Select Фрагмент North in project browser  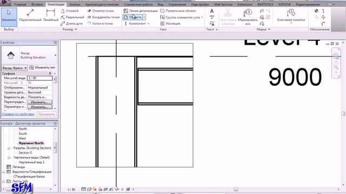click(31, 143)
